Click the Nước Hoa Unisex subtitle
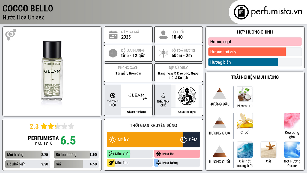 click(x=23, y=17)
